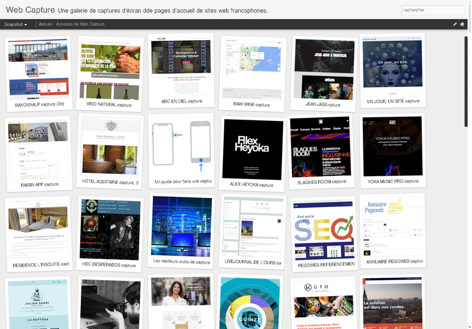The width and height of the screenshot is (472, 329).
Task: Open the VINO NATURAL capture thumbnail
Action: 109,68
